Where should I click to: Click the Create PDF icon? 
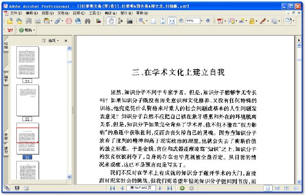point(220,21)
